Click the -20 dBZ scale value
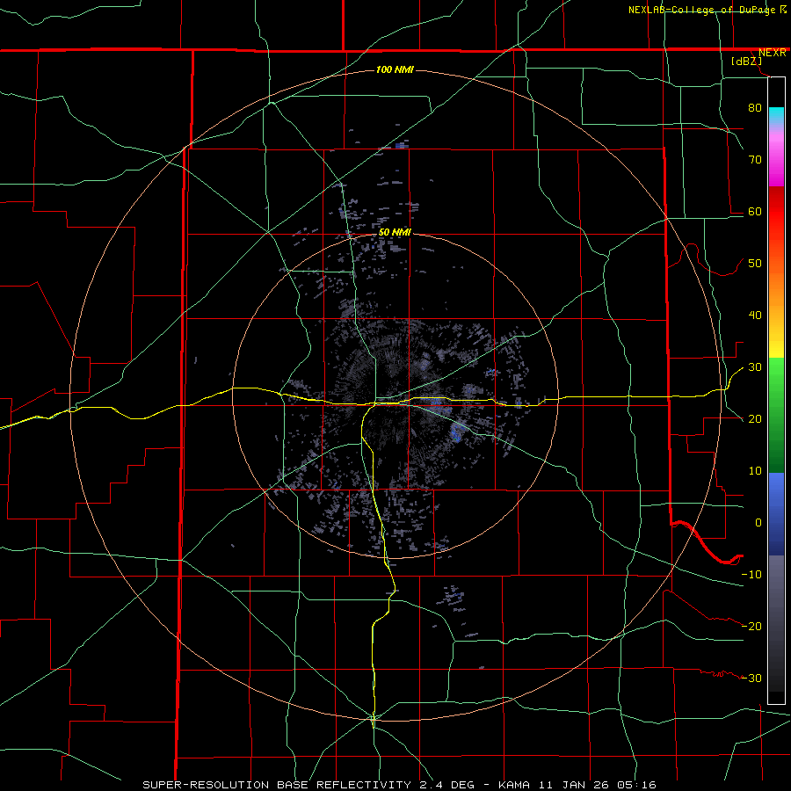The image size is (791, 791). click(751, 626)
